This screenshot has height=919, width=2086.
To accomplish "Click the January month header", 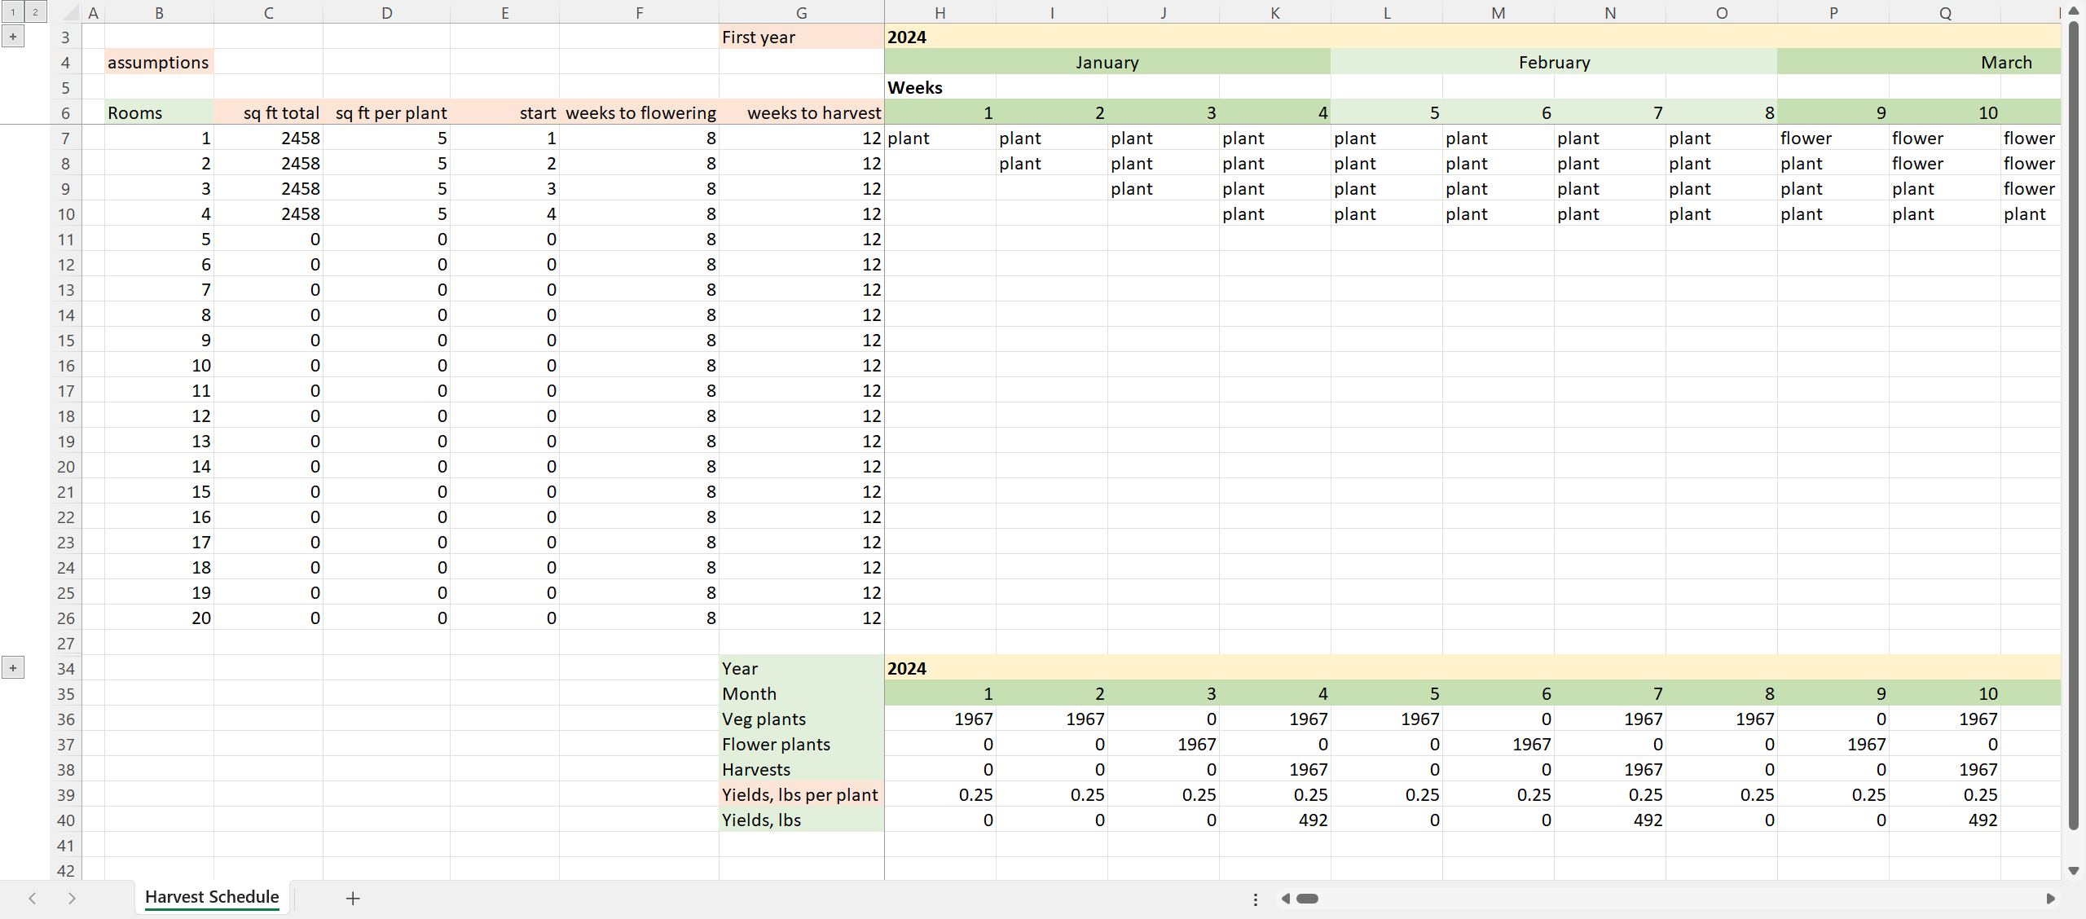I will pos(1107,62).
